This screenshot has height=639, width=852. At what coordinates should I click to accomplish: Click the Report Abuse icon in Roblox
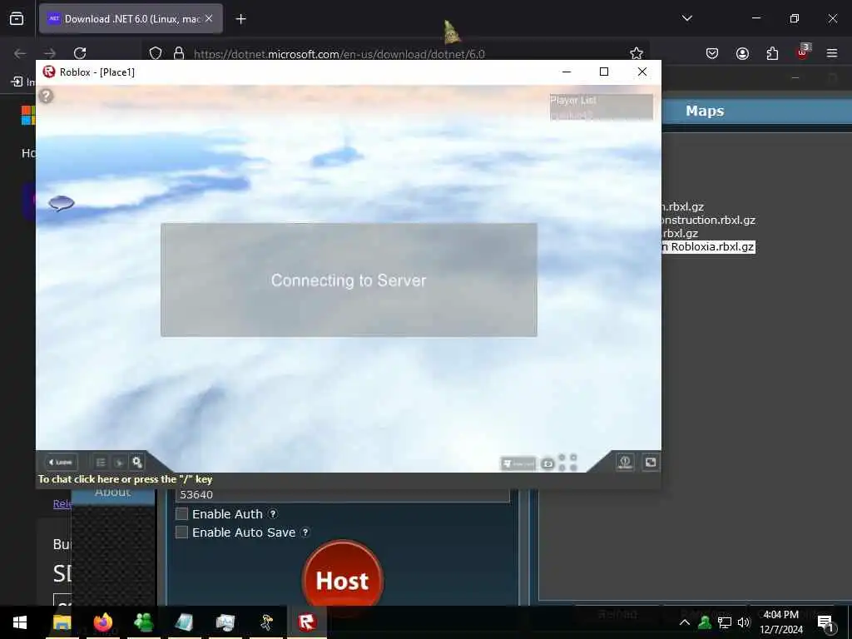(x=625, y=462)
